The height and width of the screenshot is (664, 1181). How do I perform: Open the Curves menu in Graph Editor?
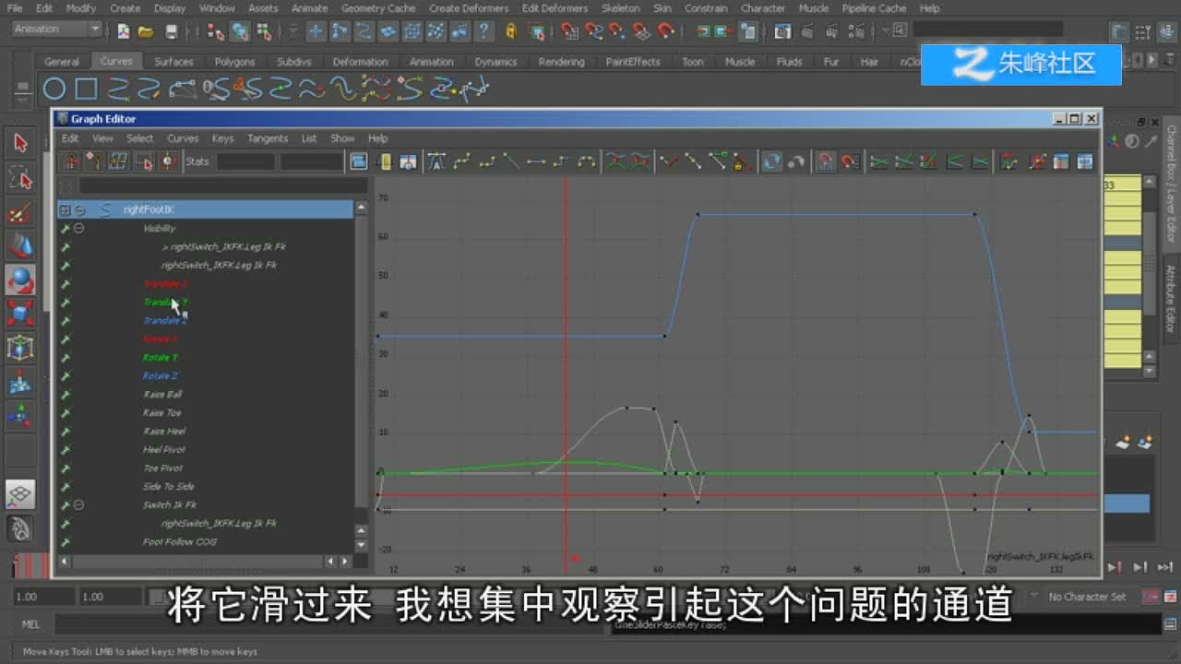click(183, 138)
